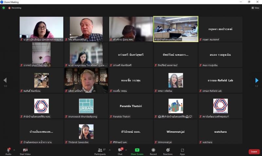Select the Wimonnat.jai participant tile
This screenshot has width=262, height=156.
tap(176, 132)
